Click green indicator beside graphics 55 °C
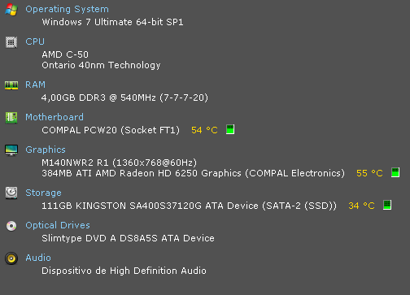The height and width of the screenshot is (295, 410). 395,172
